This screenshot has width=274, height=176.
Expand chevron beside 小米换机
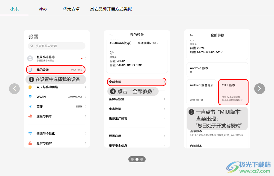coord(164,109)
